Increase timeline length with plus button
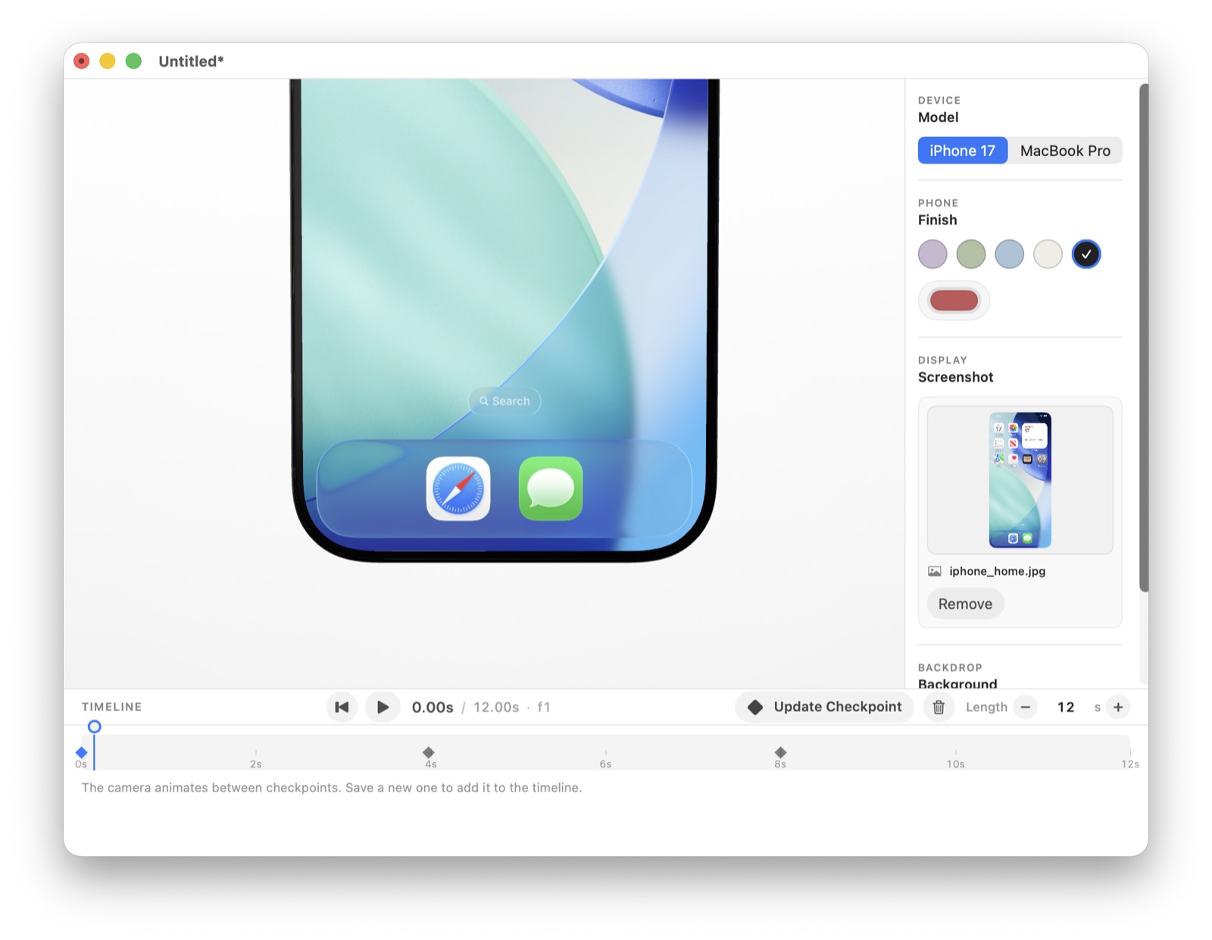 [x=1118, y=707]
